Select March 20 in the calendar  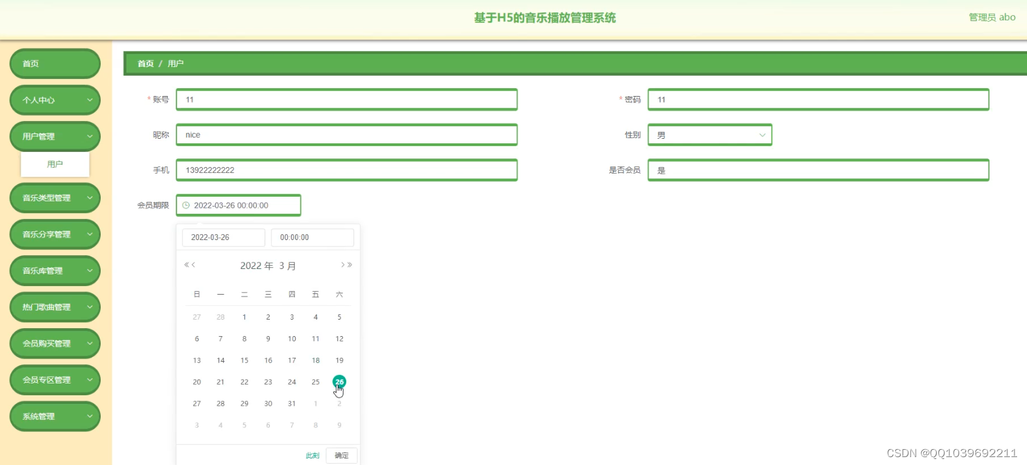(197, 382)
